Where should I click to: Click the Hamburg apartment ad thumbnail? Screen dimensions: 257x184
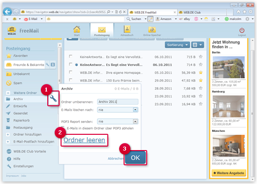click(228, 106)
